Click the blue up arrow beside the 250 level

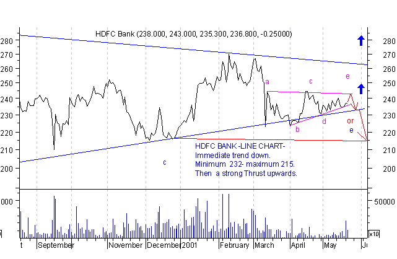(361, 89)
